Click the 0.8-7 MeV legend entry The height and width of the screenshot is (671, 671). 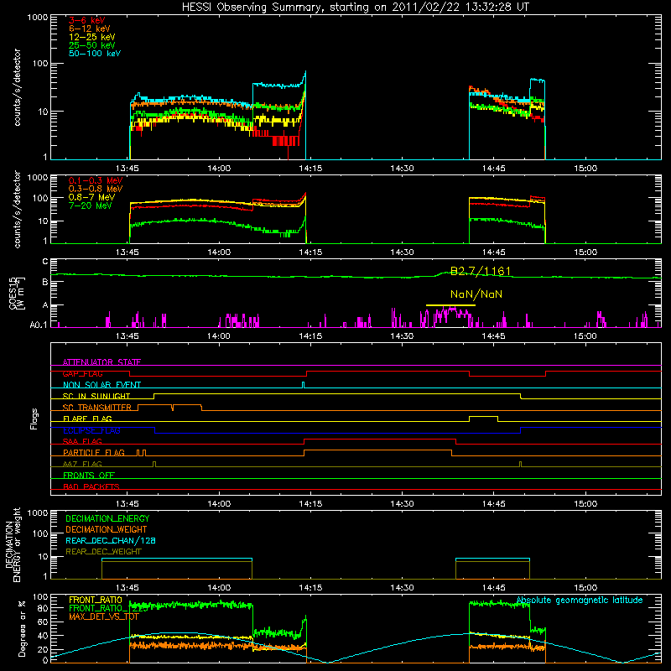tap(91, 197)
